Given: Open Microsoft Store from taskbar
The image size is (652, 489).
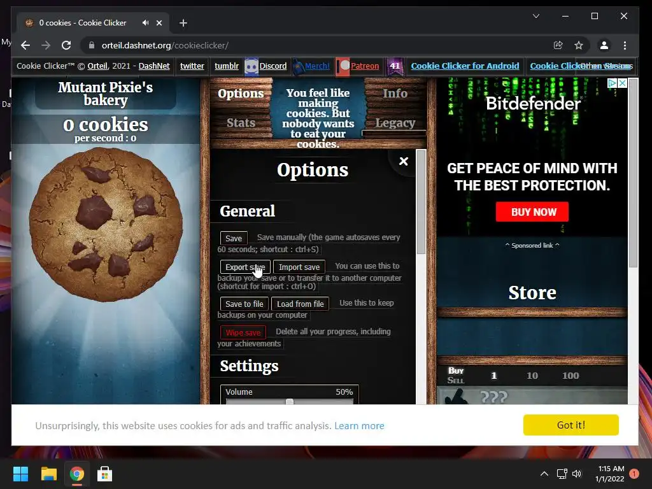Looking at the screenshot, I should pyautogui.click(x=104, y=474).
